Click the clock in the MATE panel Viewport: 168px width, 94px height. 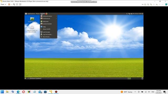click(x=137, y=14)
